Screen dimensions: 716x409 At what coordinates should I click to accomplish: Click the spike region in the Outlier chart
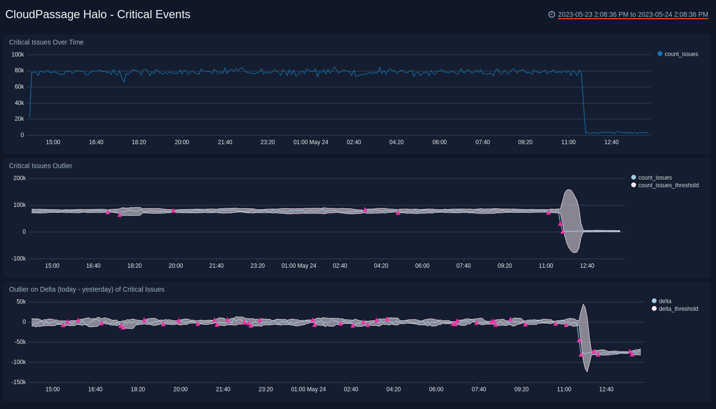(x=570, y=220)
